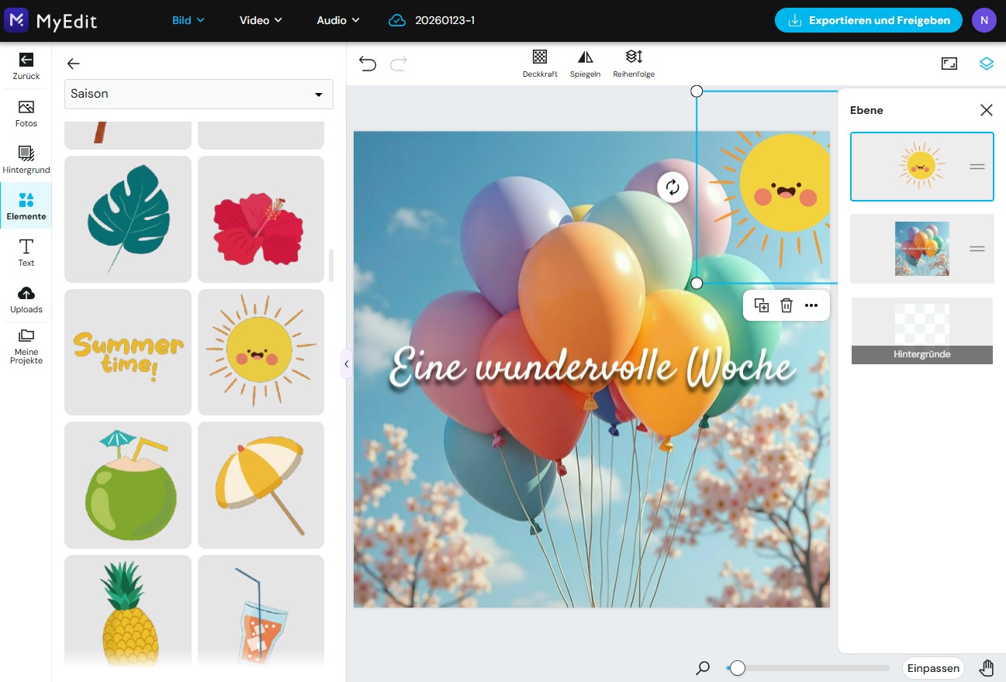
Task: Add the yellow beach umbrella element
Action: click(x=261, y=485)
